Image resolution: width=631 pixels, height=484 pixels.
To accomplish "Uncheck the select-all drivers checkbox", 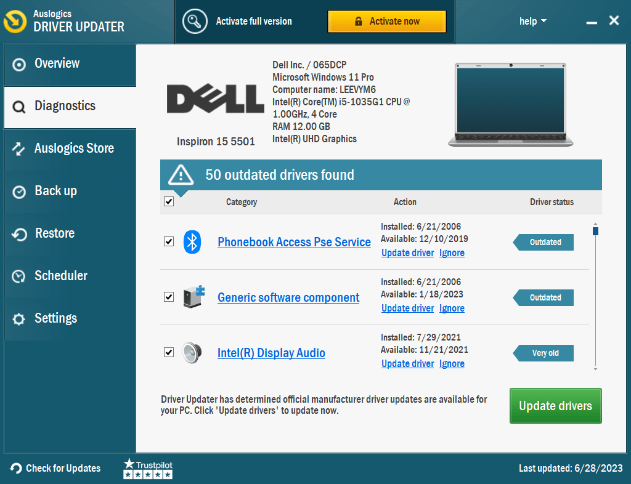I will click(x=168, y=201).
